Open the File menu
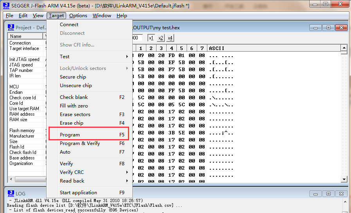Image resolution: width=351 pixels, height=213 pixels. pyautogui.click(x=9, y=15)
